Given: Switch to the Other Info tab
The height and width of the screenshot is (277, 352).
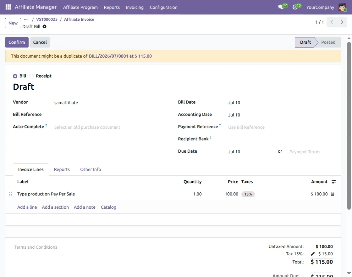Looking at the screenshot, I should point(91,170).
